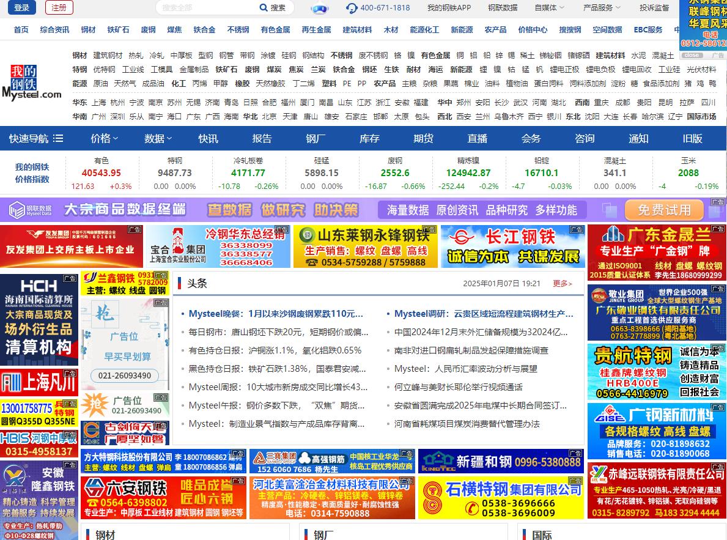
Task: Click the 冷轧板卷 index value 4171.77
Action: [x=248, y=172]
